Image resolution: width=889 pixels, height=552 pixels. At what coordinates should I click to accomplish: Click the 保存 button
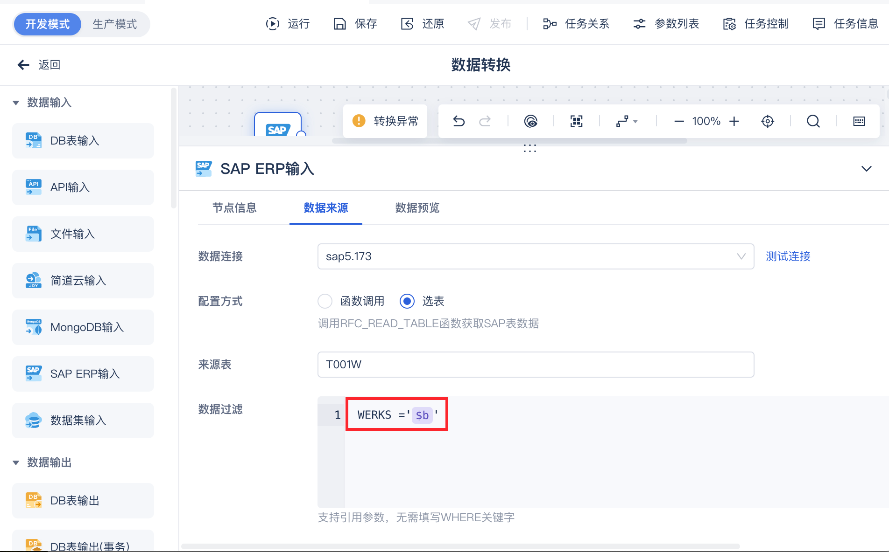(x=356, y=24)
